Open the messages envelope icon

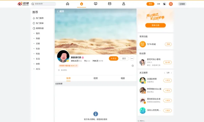(110, 4)
